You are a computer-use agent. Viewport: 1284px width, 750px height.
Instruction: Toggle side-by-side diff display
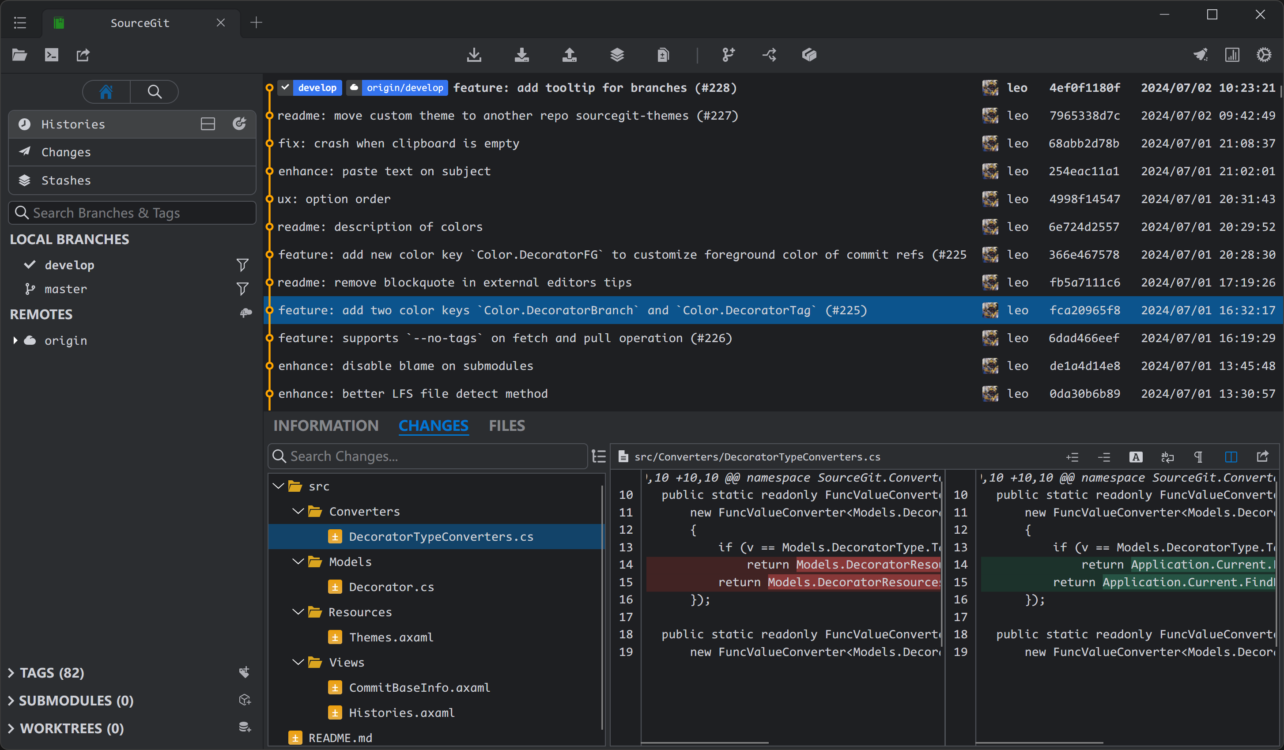1231,456
